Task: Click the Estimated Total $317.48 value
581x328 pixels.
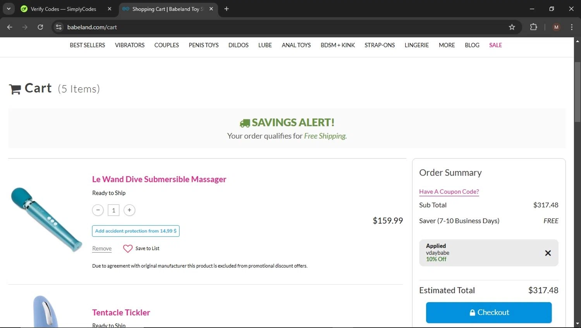Action: (543, 290)
